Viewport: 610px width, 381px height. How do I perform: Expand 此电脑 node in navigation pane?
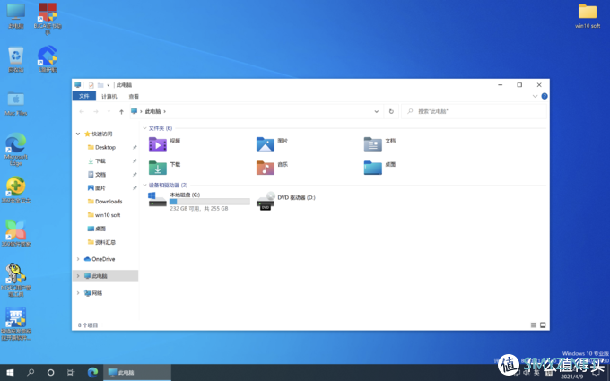pos(78,276)
